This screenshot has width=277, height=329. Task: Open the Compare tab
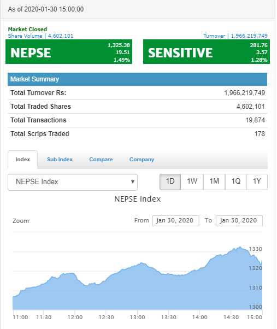[101, 160]
